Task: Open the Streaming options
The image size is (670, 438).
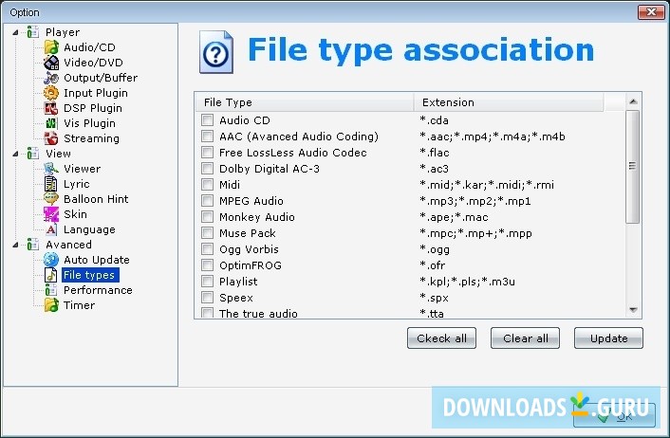Action: click(x=91, y=138)
